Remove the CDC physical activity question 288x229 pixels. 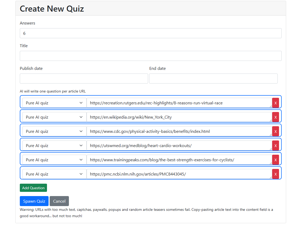pos(276,131)
